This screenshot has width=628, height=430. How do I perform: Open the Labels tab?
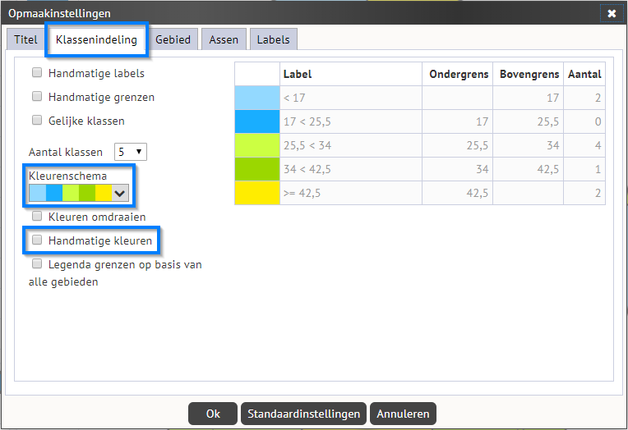(x=273, y=39)
